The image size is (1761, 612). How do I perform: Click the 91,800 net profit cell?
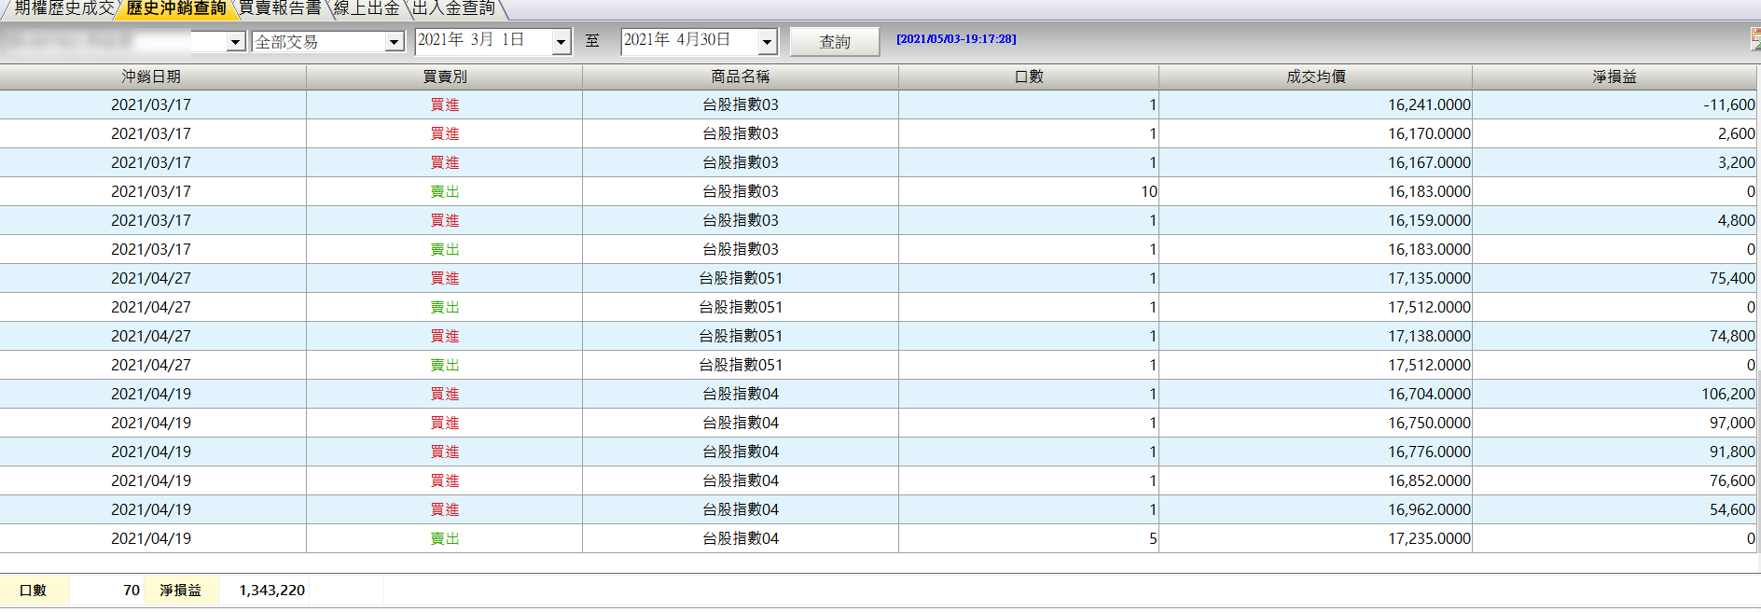click(1615, 452)
